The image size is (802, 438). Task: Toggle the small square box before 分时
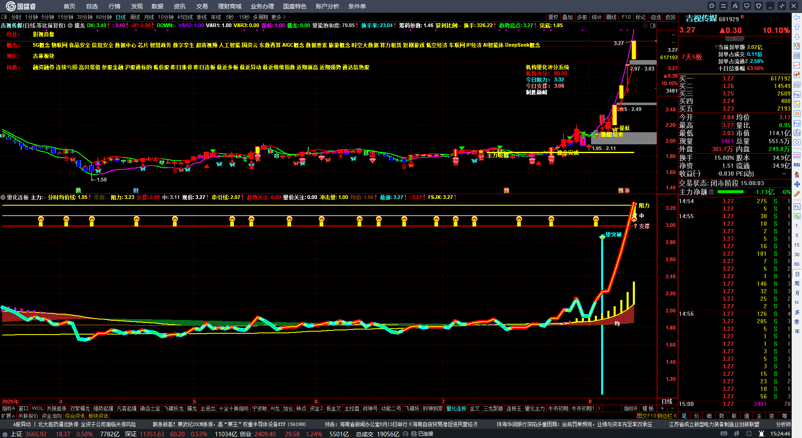click(x=4, y=17)
